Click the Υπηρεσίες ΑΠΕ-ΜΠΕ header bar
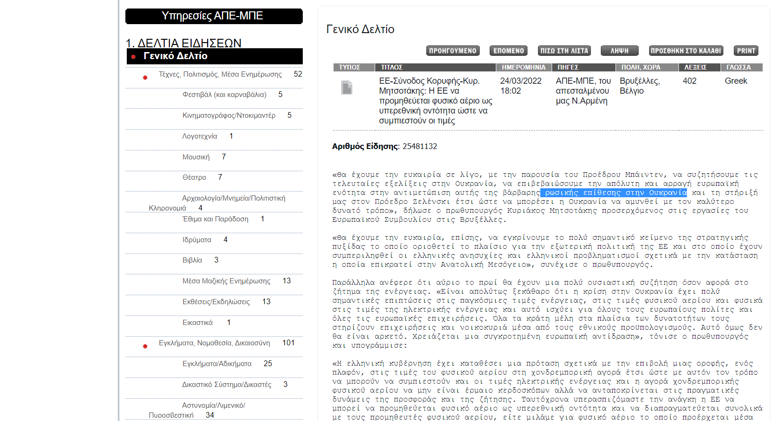 point(214,16)
